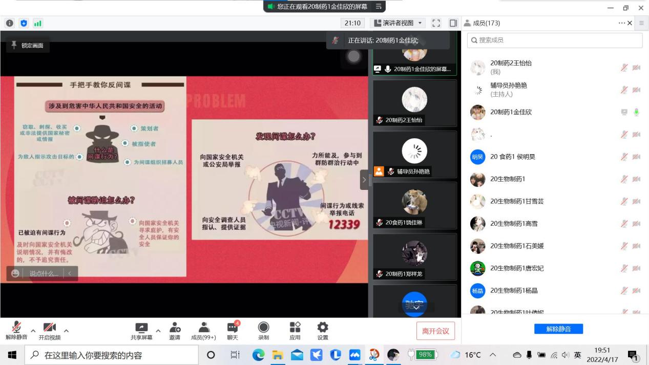
Task: Enter full screen mode icon
Action: [436, 23]
